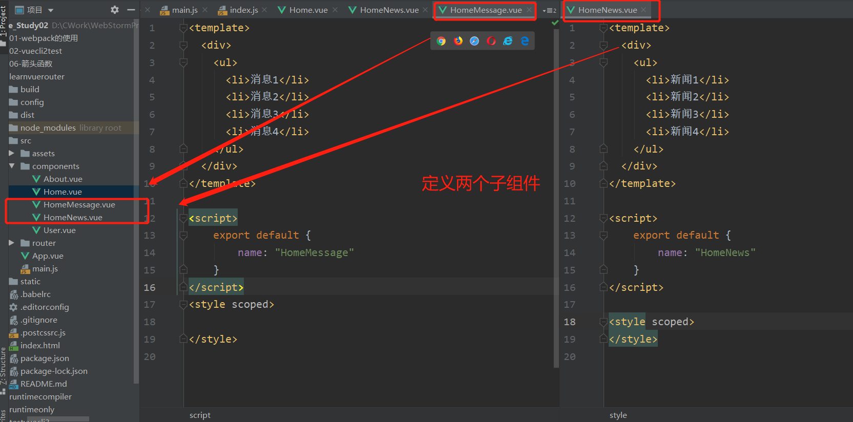Screen dimensions: 853x422
Task: Close the index.js tab
Action: (x=264, y=10)
